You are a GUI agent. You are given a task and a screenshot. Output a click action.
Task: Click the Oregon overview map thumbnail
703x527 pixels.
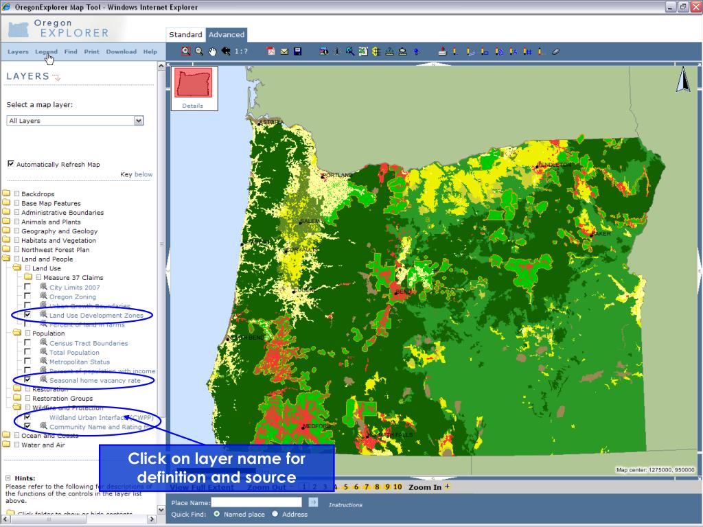tap(193, 83)
